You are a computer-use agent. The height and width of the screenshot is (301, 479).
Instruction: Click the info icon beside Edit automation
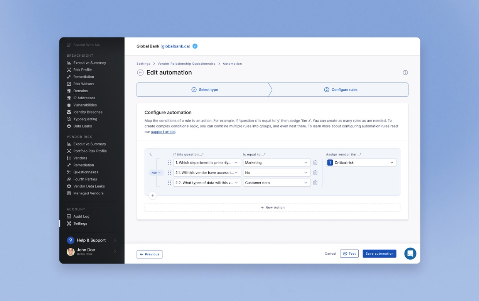point(405,73)
